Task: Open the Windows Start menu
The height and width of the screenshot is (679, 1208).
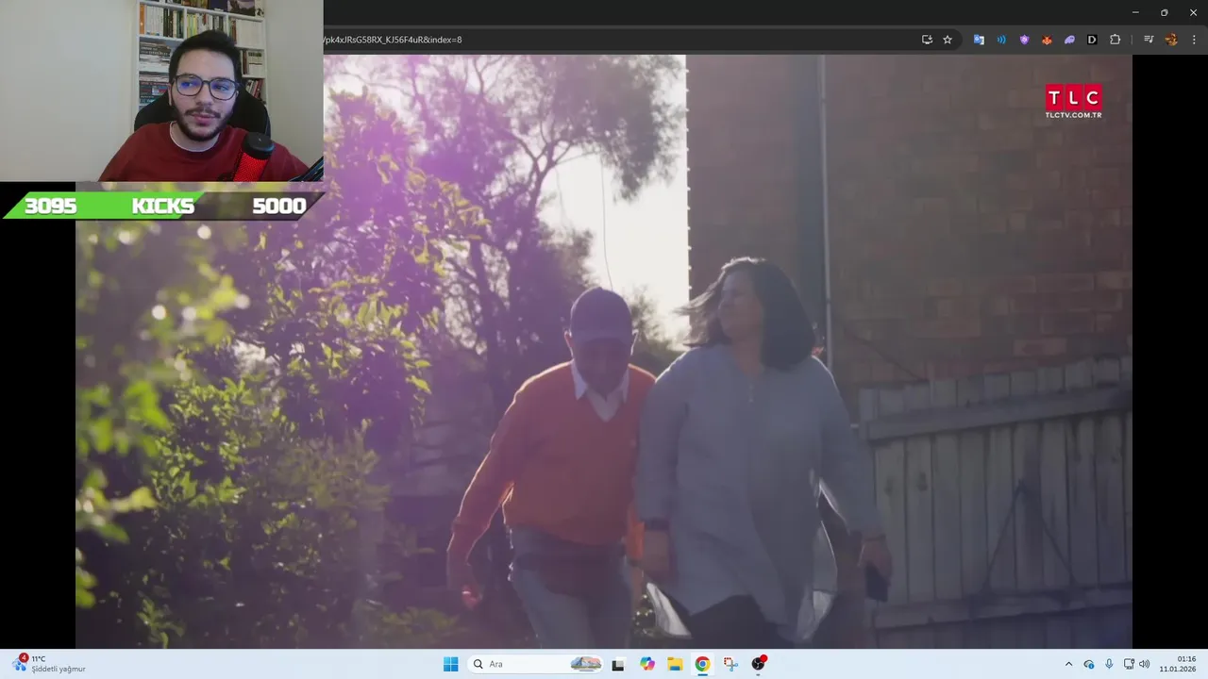Action: pos(451,664)
